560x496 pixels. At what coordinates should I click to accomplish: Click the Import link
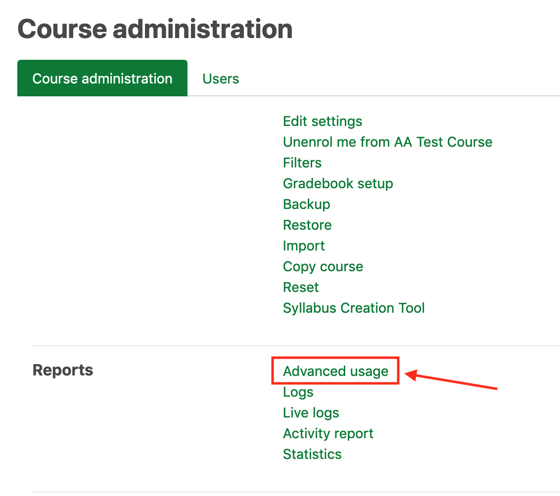[x=304, y=246]
